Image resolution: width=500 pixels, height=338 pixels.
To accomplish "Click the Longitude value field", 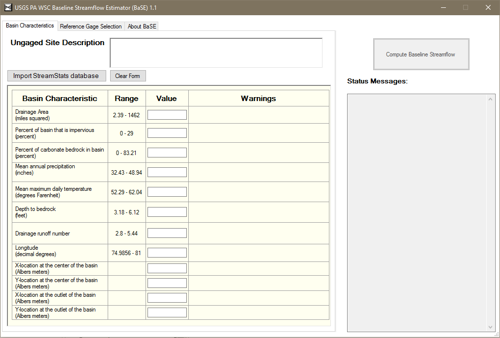I will click(167, 253).
